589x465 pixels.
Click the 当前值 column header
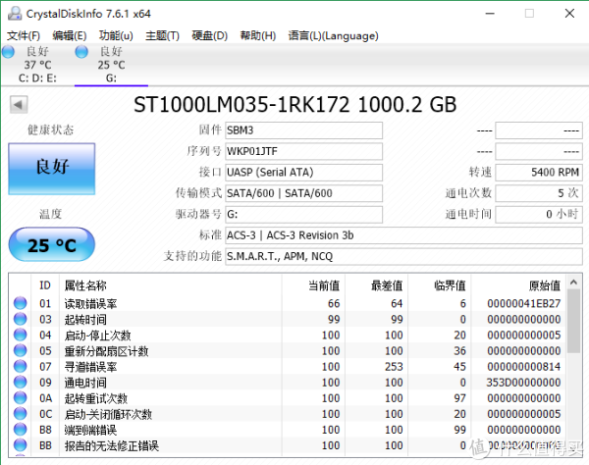pyautogui.click(x=313, y=285)
